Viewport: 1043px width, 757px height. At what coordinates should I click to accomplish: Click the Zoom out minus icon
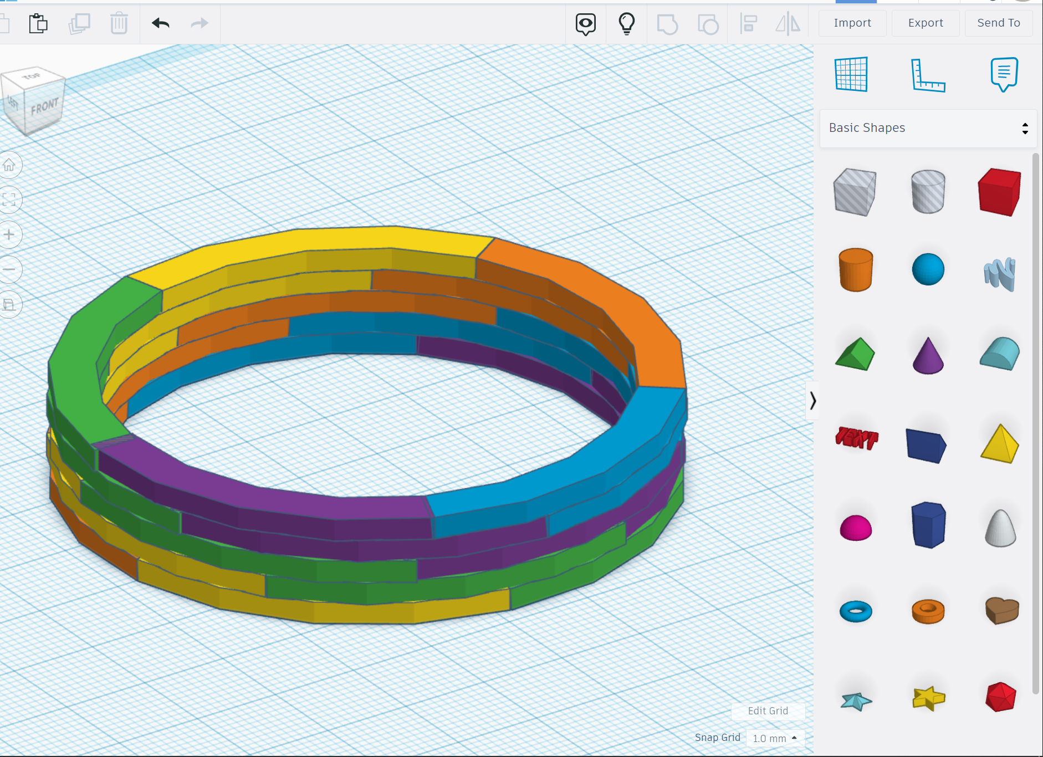(9, 269)
